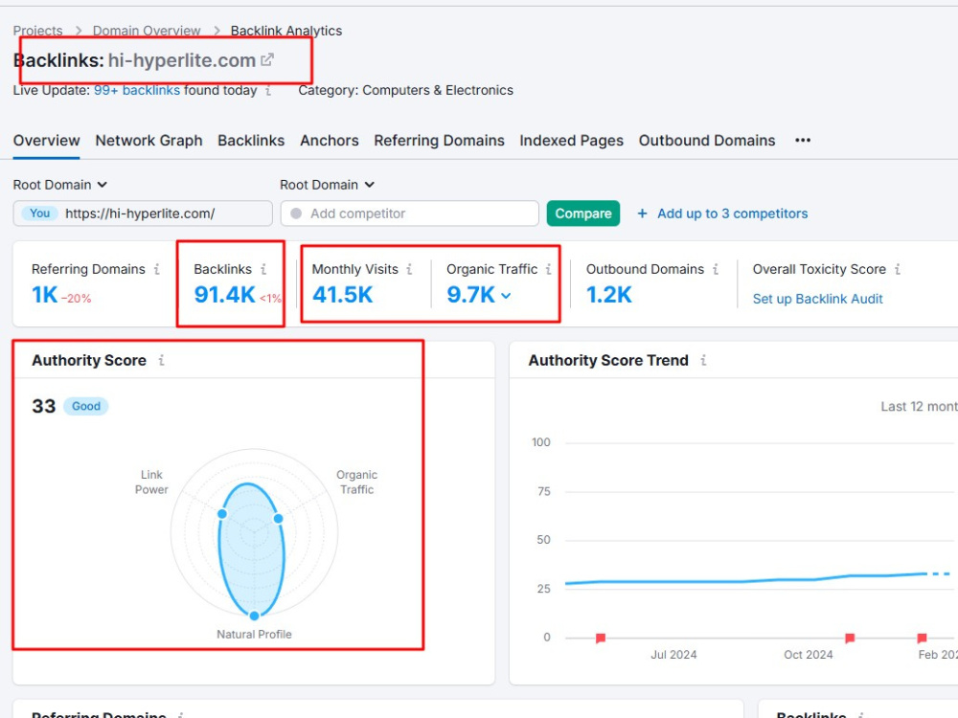
Task: Click info icon beside Referring Domains metric
Action: click(x=157, y=269)
